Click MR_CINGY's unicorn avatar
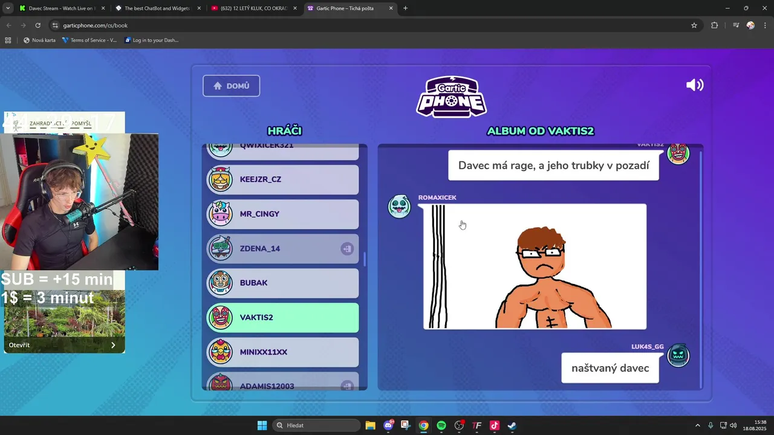The width and height of the screenshot is (774, 435). click(x=221, y=214)
